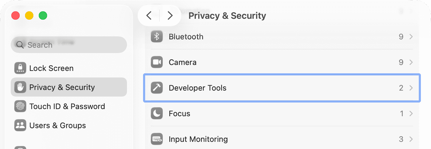Expand Bluetooth row using its chevron
This screenshot has height=149, width=431.
[411, 37]
